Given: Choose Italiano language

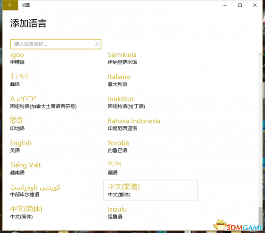Looking at the screenshot, I should click(x=119, y=80).
